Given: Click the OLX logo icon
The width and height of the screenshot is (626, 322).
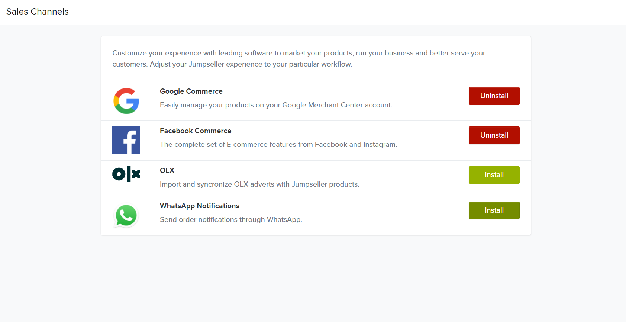Looking at the screenshot, I should [126, 174].
